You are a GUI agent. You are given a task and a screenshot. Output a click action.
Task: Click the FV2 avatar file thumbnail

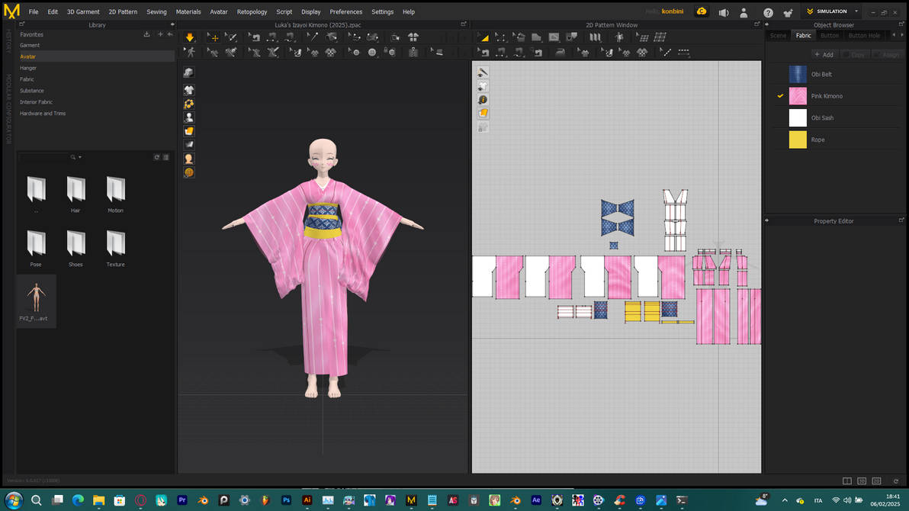[x=36, y=301]
